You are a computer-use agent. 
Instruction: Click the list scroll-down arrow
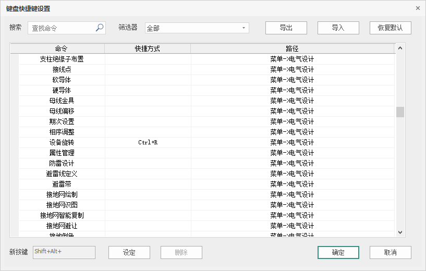(x=400, y=232)
